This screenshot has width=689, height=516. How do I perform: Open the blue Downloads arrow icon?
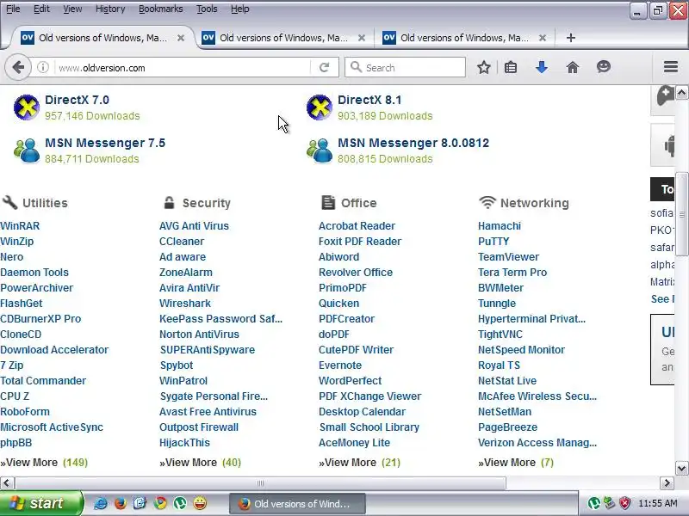(x=542, y=68)
